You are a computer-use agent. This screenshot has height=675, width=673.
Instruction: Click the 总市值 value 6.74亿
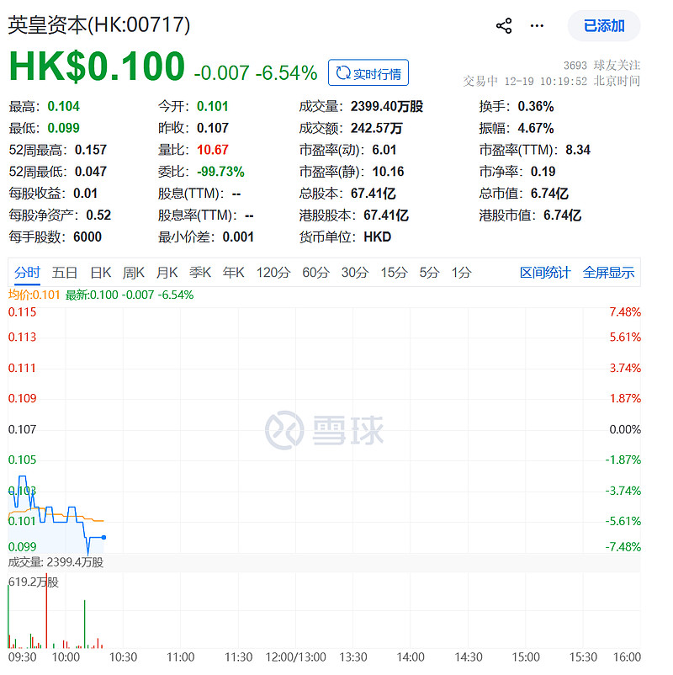click(549, 194)
